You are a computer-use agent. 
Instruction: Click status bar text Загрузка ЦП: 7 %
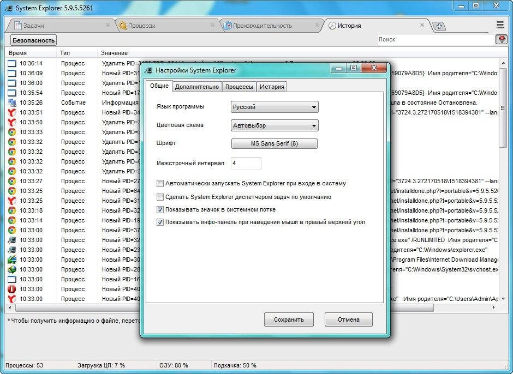point(101,365)
